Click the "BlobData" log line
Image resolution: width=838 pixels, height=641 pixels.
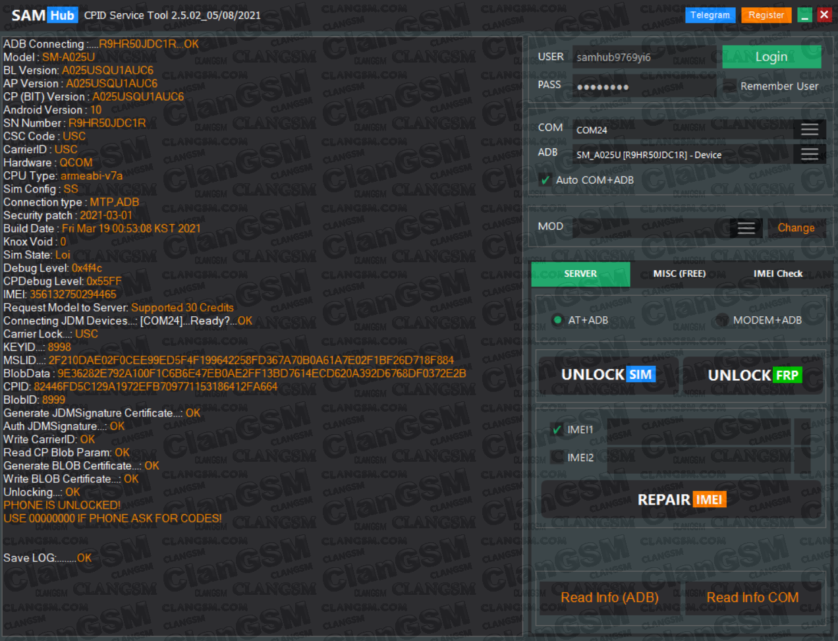coord(235,374)
